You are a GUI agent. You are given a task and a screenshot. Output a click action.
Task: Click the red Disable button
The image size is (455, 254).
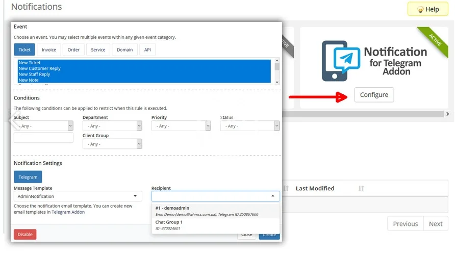coord(25,235)
